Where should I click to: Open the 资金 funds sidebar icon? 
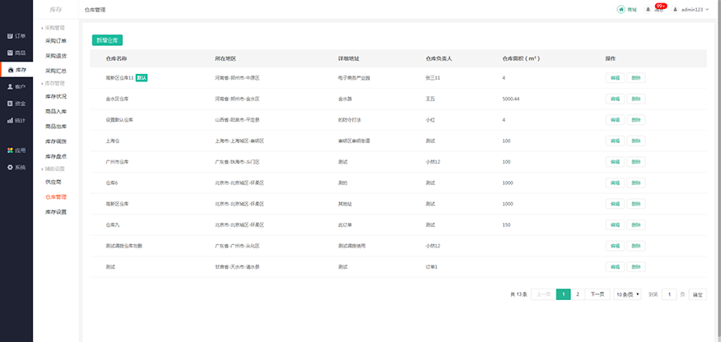(11, 104)
